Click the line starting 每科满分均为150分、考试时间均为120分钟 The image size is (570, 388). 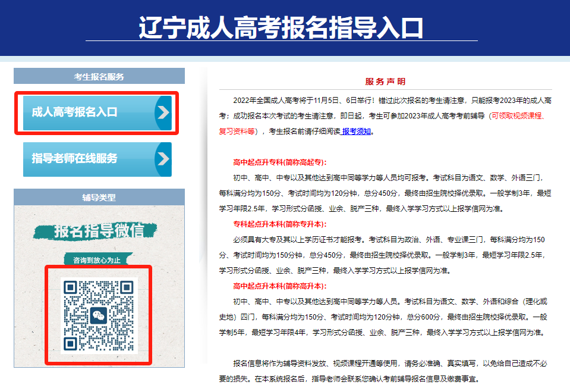(x=385, y=193)
